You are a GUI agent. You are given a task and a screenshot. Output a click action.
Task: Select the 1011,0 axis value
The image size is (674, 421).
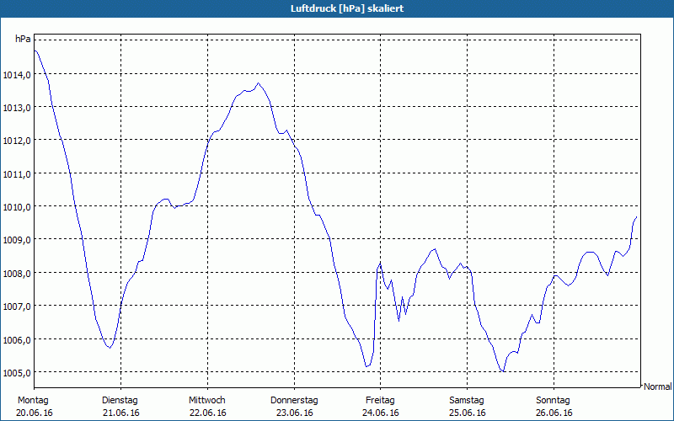pos(17,174)
